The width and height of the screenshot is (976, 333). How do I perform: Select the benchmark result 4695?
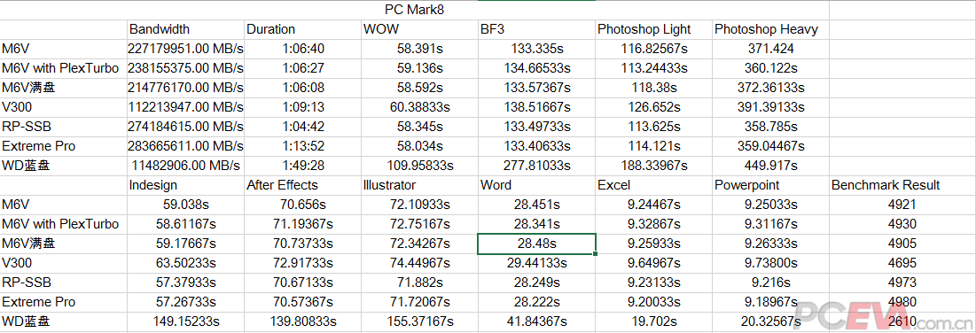[902, 263]
